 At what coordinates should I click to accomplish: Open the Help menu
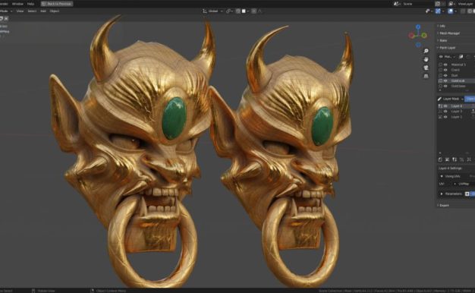click(30, 4)
